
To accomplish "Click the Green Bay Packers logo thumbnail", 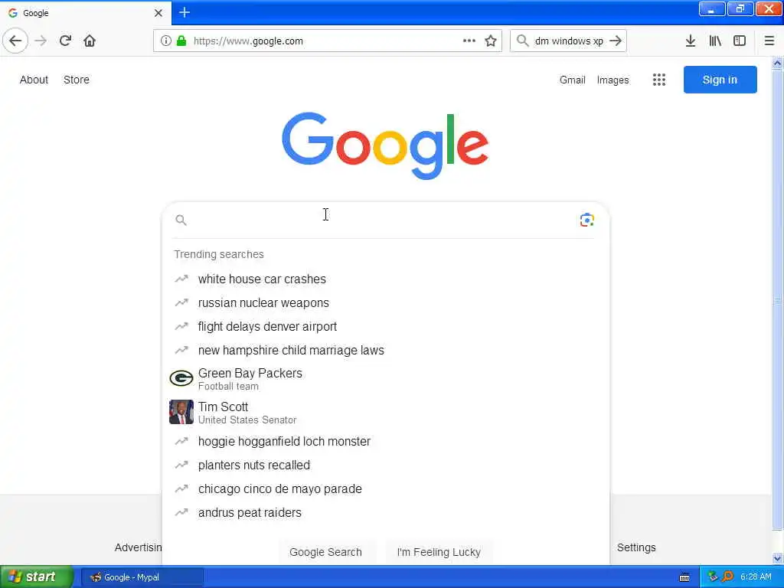I will point(181,378).
